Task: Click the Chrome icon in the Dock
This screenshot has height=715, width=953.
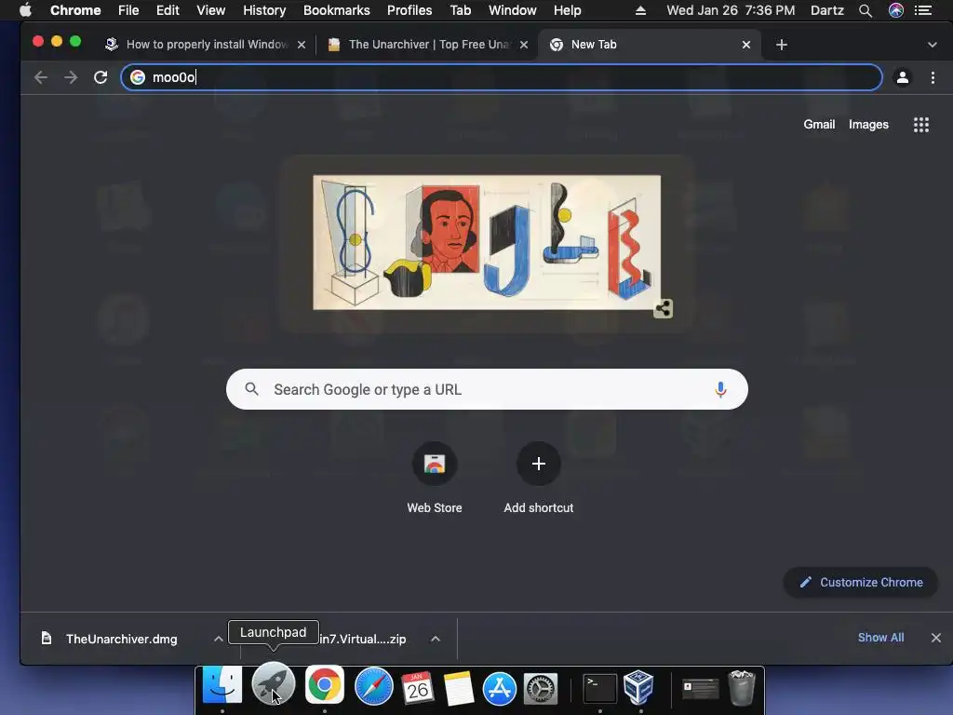Action: 325,685
